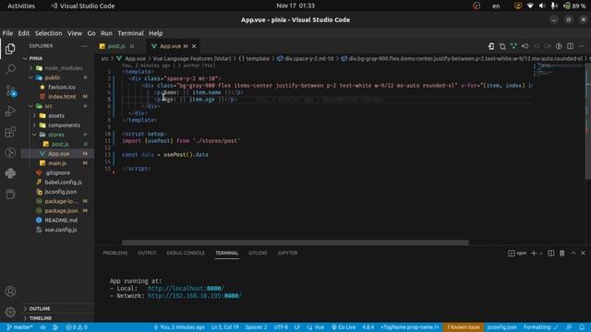Open the Help menu
This screenshot has height=332, width=591.
click(x=155, y=33)
